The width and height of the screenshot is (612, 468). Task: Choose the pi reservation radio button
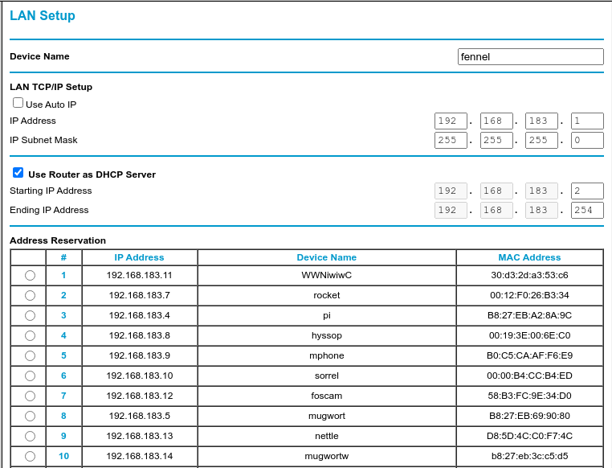(x=30, y=316)
